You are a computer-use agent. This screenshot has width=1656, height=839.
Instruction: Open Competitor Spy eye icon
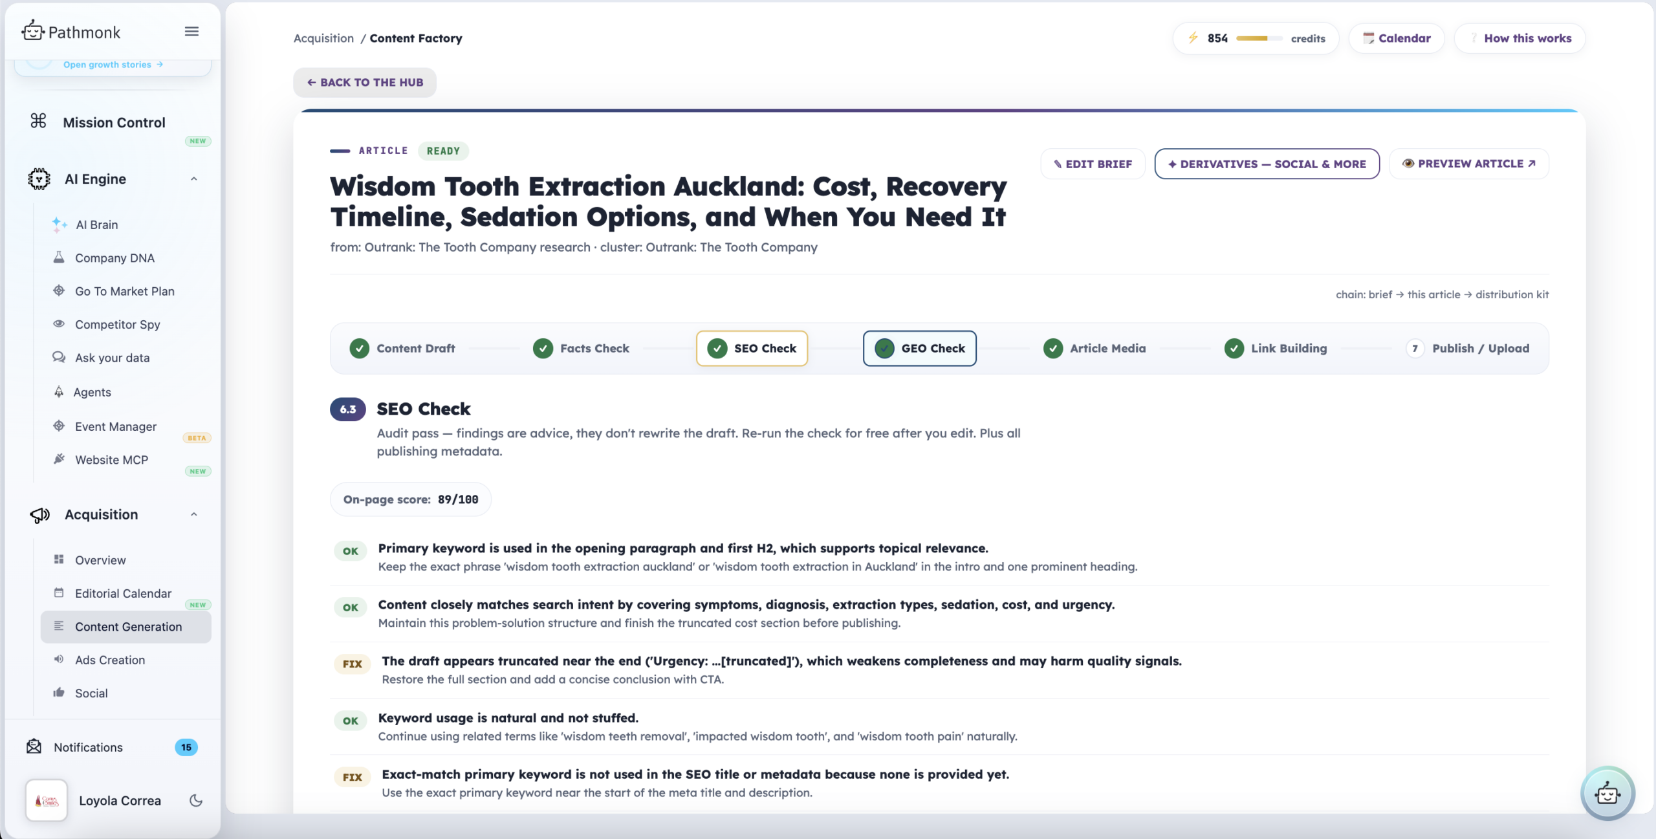click(59, 323)
